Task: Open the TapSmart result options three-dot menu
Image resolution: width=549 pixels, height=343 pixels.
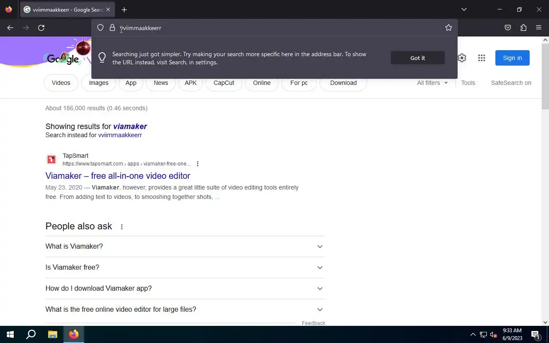Action: (x=198, y=164)
